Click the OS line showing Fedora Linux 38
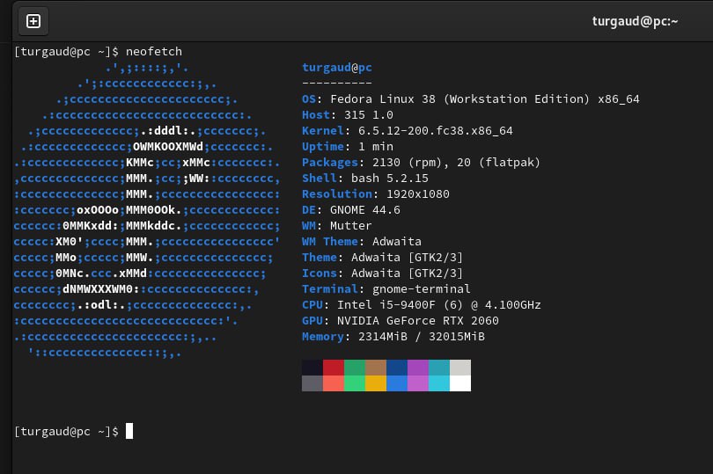Viewport: 713px width, 474px height. pyautogui.click(x=471, y=99)
